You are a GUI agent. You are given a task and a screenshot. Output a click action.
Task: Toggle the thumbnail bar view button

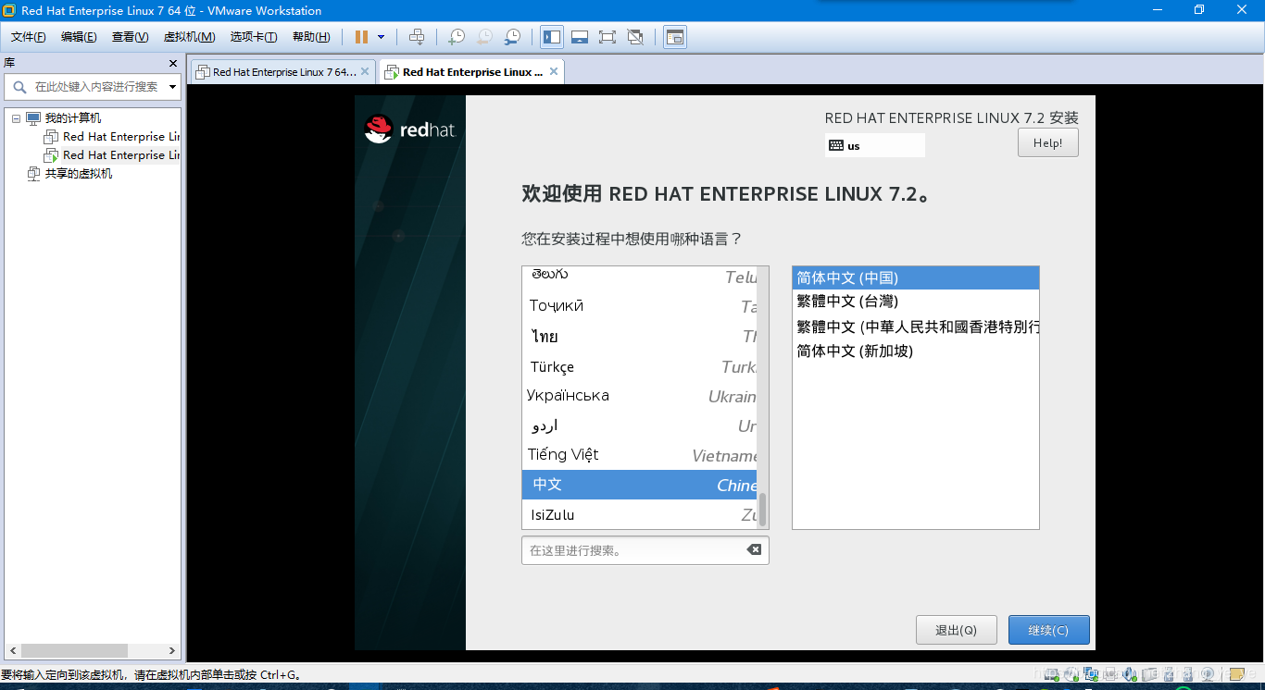coord(580,37)
